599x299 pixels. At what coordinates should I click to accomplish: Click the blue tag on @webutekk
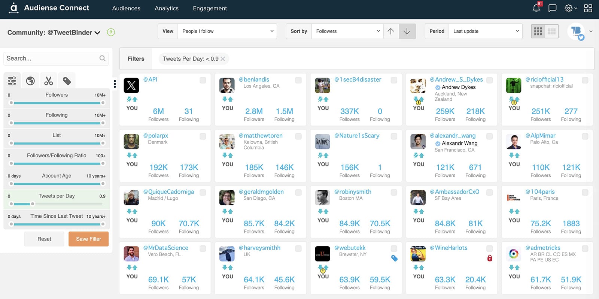pyautogui.click(x=394, y=258)
